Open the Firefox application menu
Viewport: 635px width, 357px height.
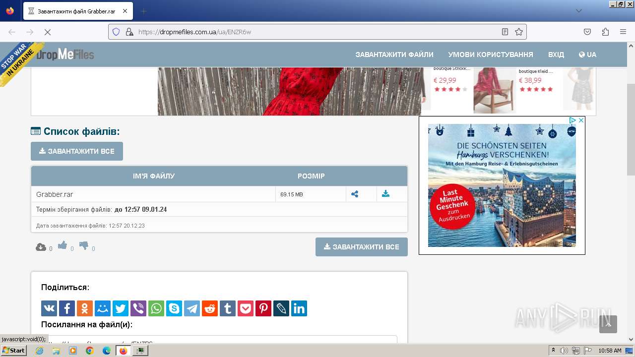[x=623, y=32]
